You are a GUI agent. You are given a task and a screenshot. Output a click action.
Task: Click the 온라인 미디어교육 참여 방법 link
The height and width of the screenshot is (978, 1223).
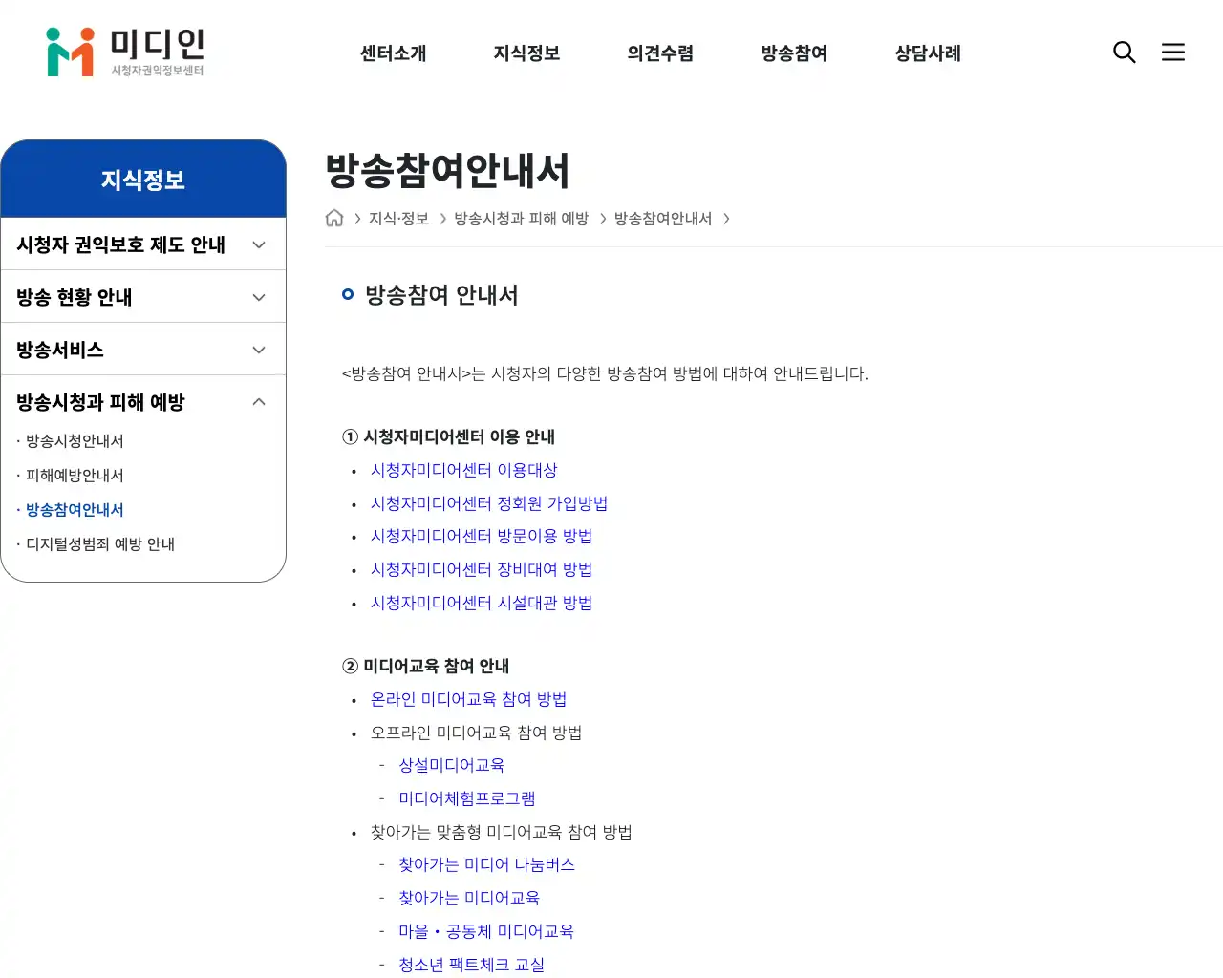468,699
